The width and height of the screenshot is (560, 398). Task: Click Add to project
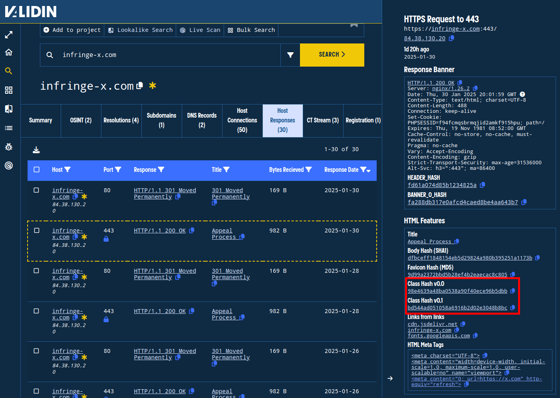point(72,30)
